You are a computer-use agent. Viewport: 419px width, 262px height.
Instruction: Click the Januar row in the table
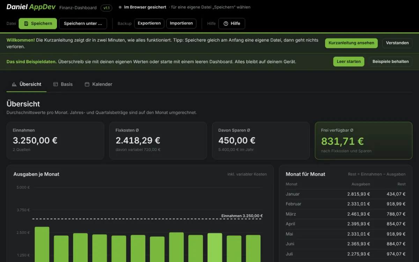click(x=346, y=194)
